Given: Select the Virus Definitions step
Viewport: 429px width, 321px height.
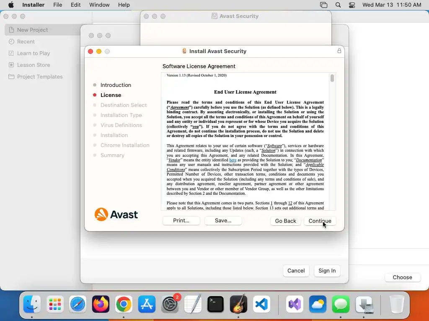Looking at the screenshot, I should pyautogui.click(x=121, y=125).
